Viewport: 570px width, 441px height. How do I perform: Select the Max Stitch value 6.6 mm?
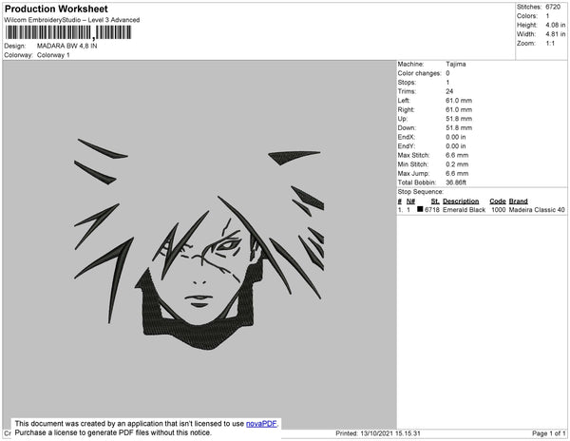point(457,155)
